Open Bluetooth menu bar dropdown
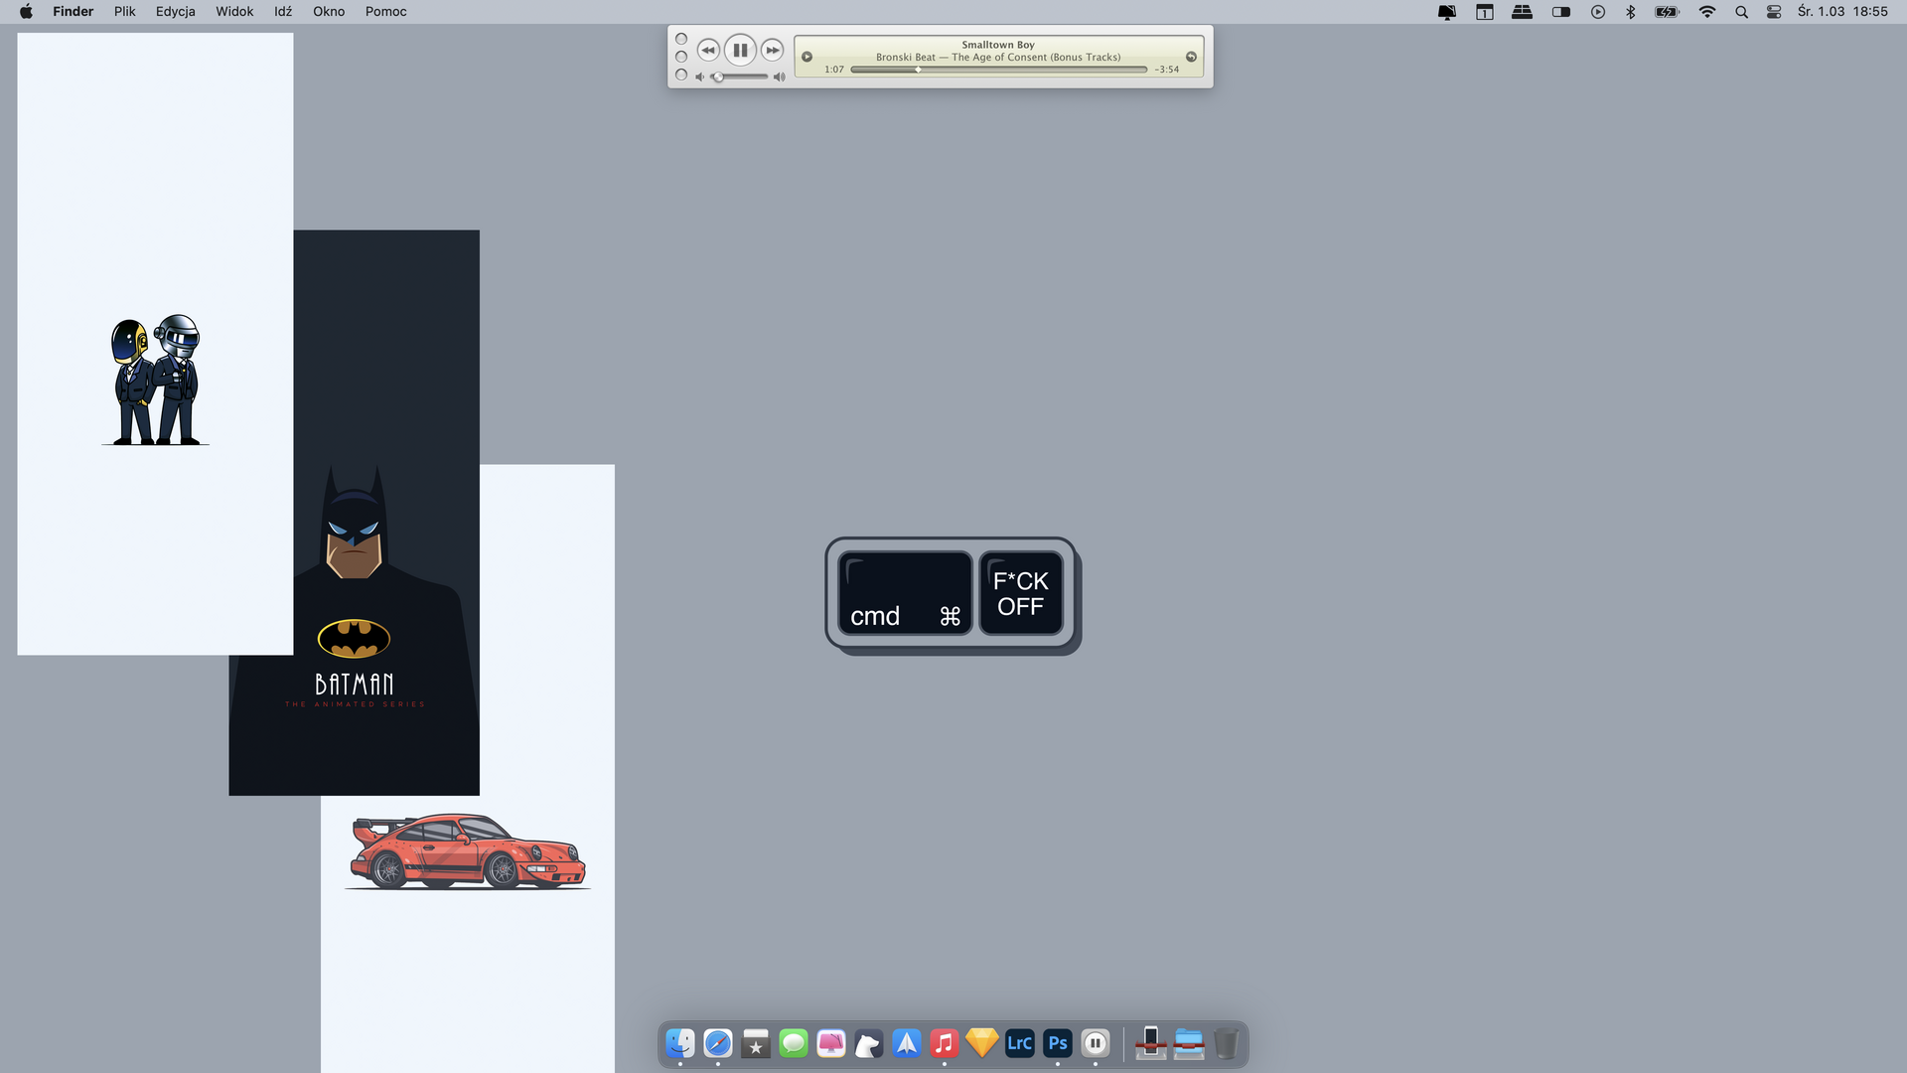 click(1630, 12)
